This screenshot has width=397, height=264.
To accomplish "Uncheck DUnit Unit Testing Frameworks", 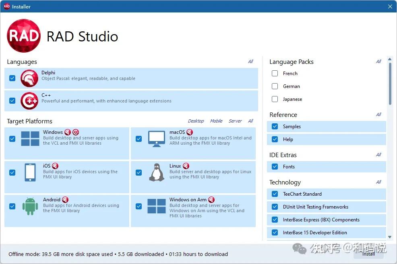I will (x=275, y=207).
